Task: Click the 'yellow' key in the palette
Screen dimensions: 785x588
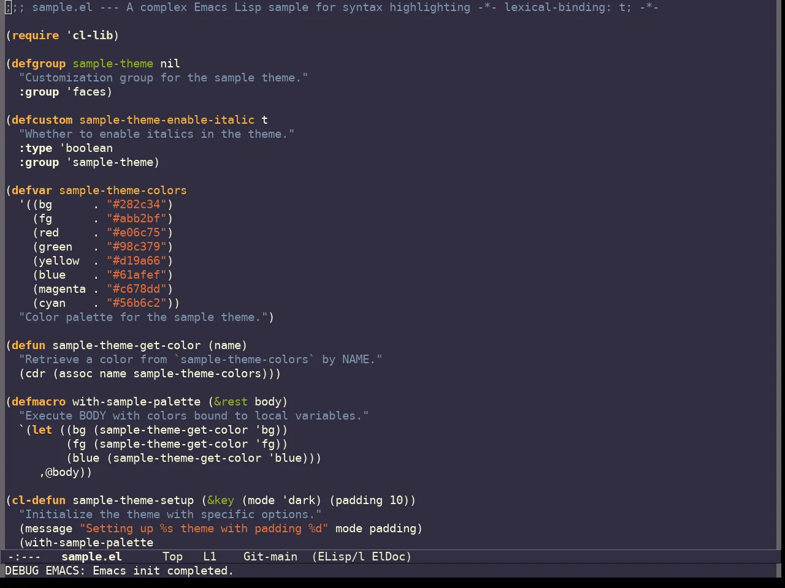Action: click(59, 261)
